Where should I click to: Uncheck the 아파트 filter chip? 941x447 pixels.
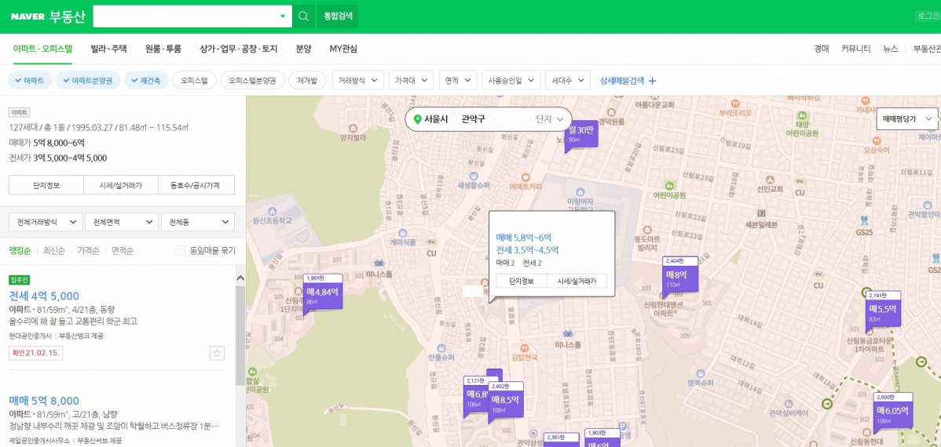[x=29, y=80]
